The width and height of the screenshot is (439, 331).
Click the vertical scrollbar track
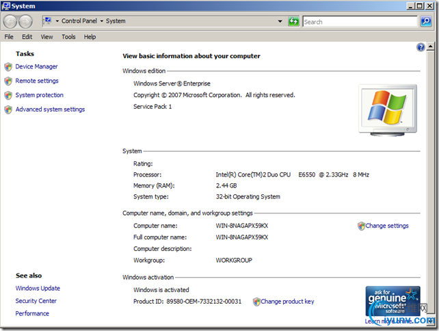click(x=430, y=183)
